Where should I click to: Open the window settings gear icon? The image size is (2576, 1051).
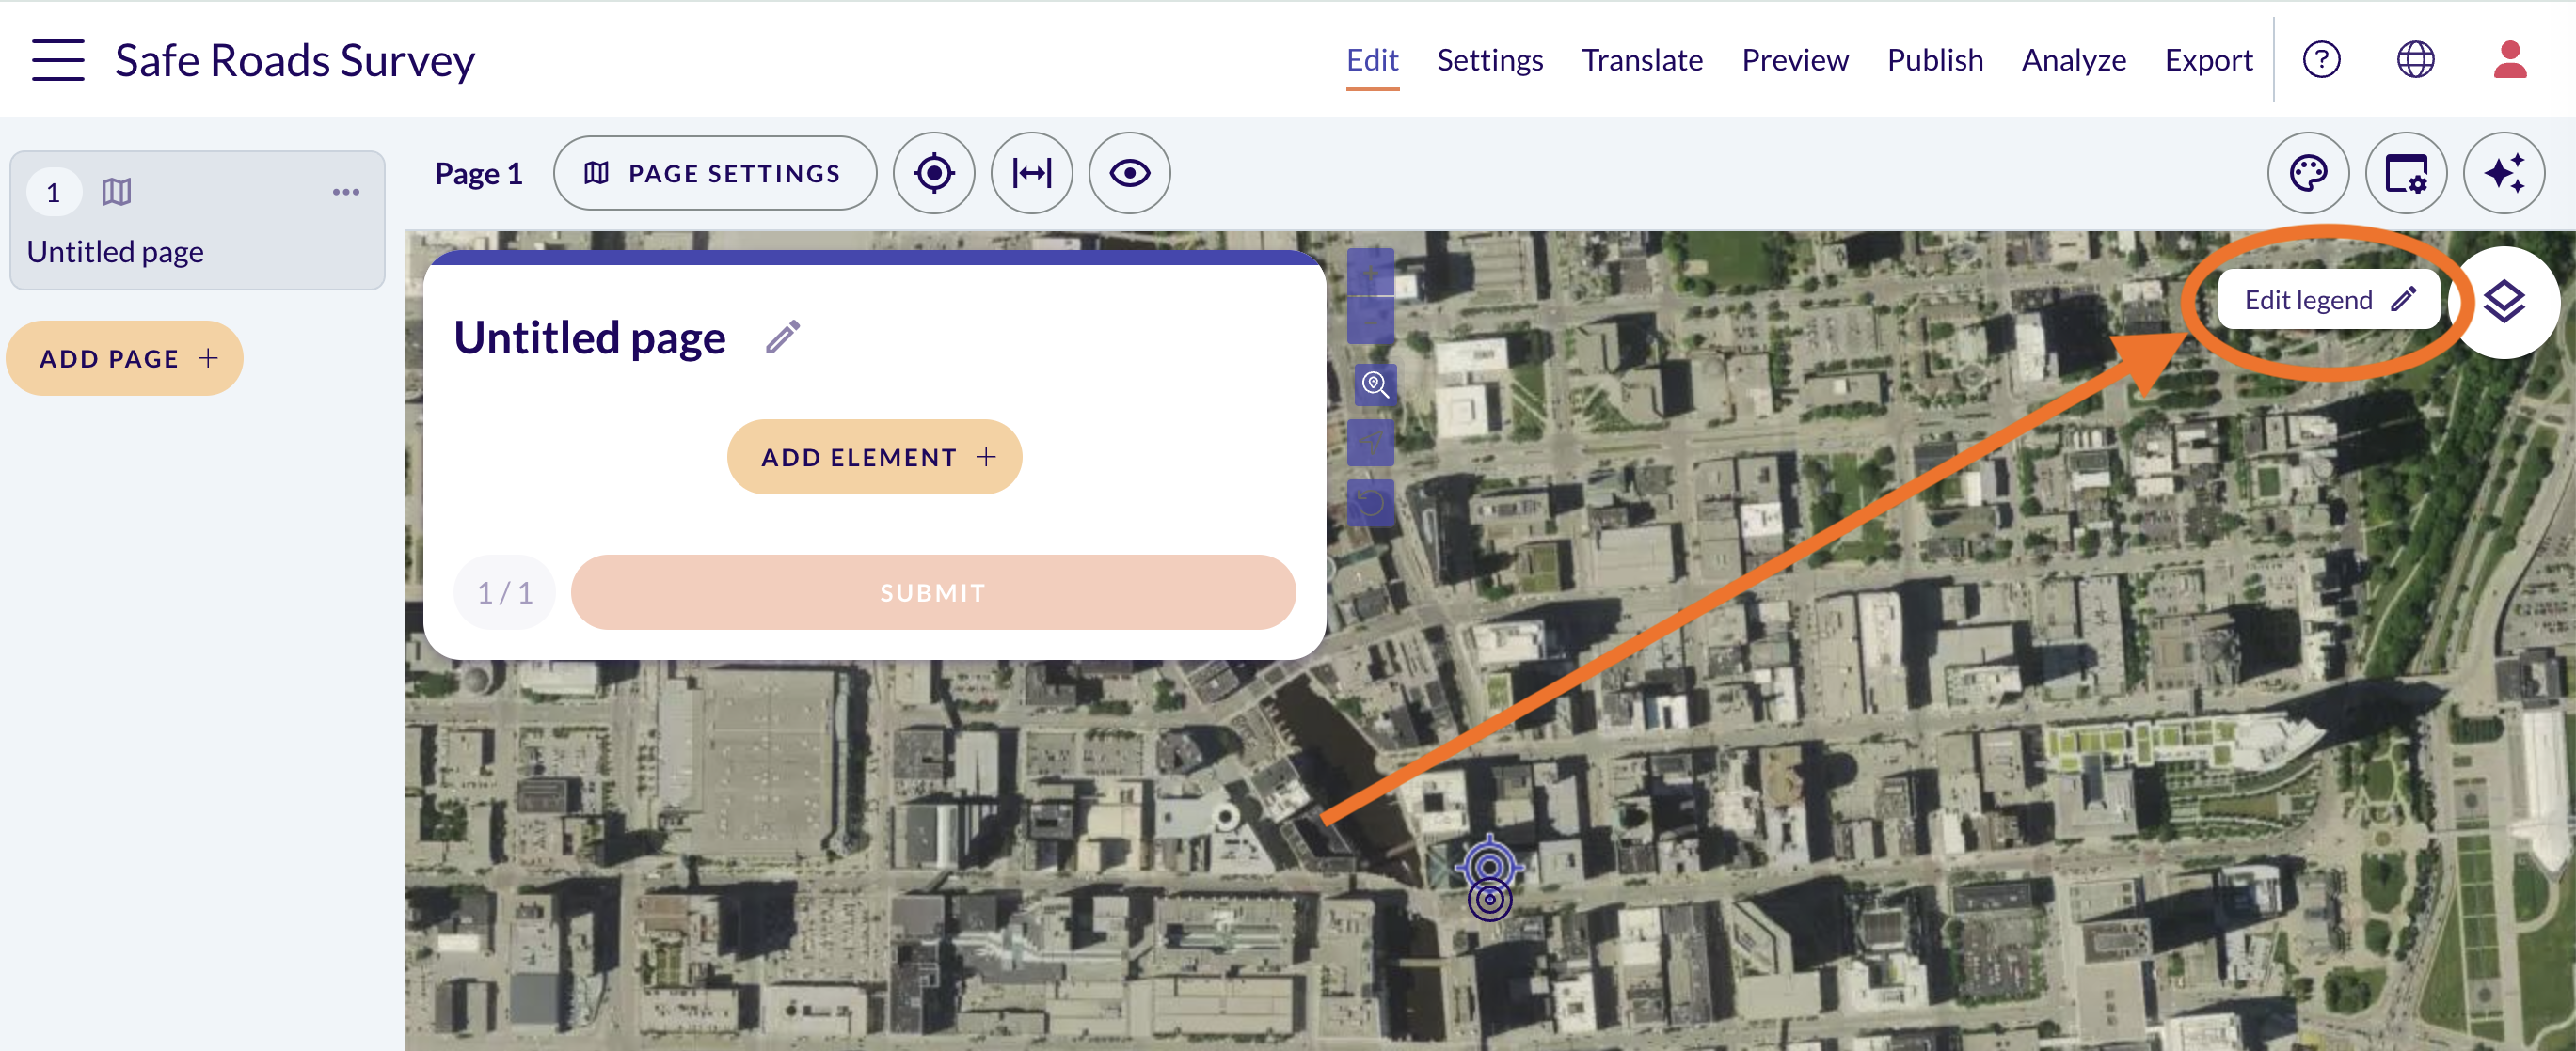(2406, 173)
